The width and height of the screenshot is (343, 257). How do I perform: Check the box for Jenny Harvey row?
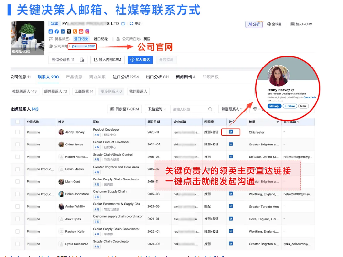point(18,132)
